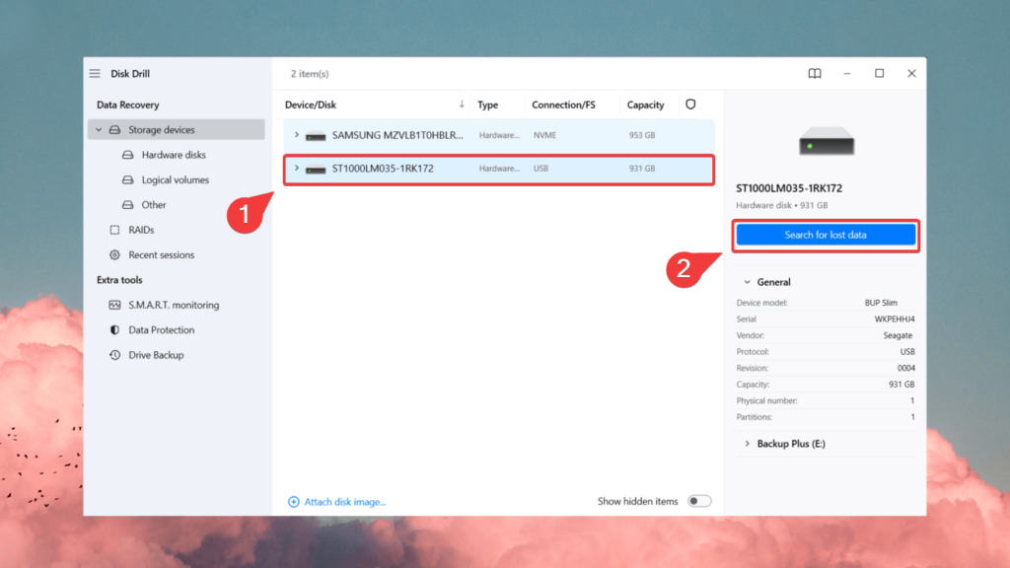
Task: Collapse the General details section
Action: 747,282
